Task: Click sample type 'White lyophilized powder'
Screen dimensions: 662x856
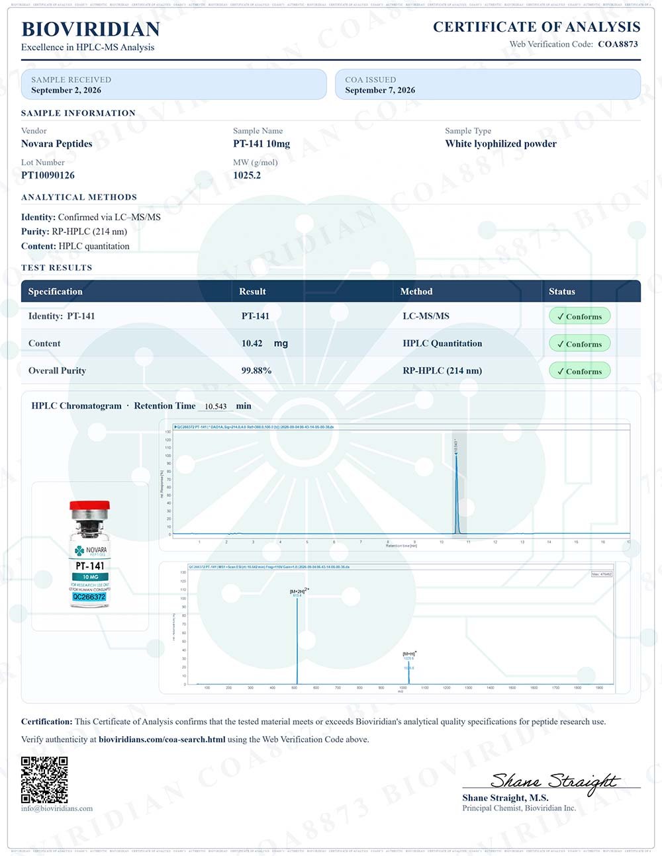Action: [500, 144]
